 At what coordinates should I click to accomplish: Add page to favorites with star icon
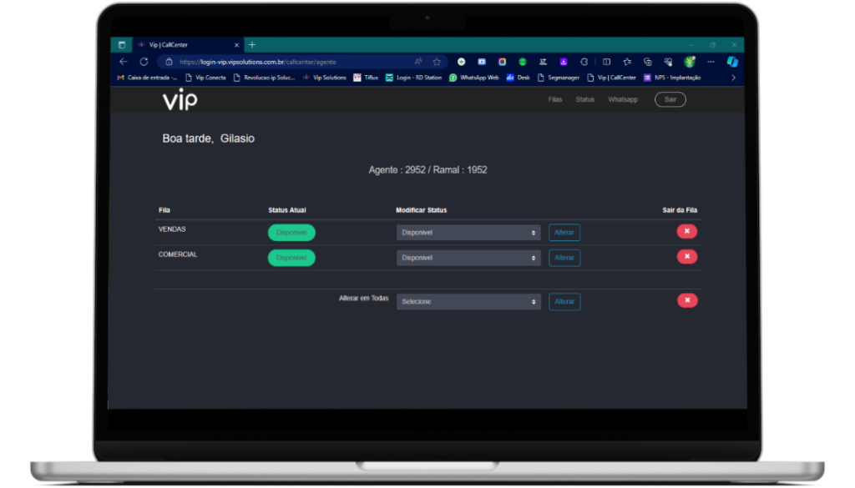[436, 62]
